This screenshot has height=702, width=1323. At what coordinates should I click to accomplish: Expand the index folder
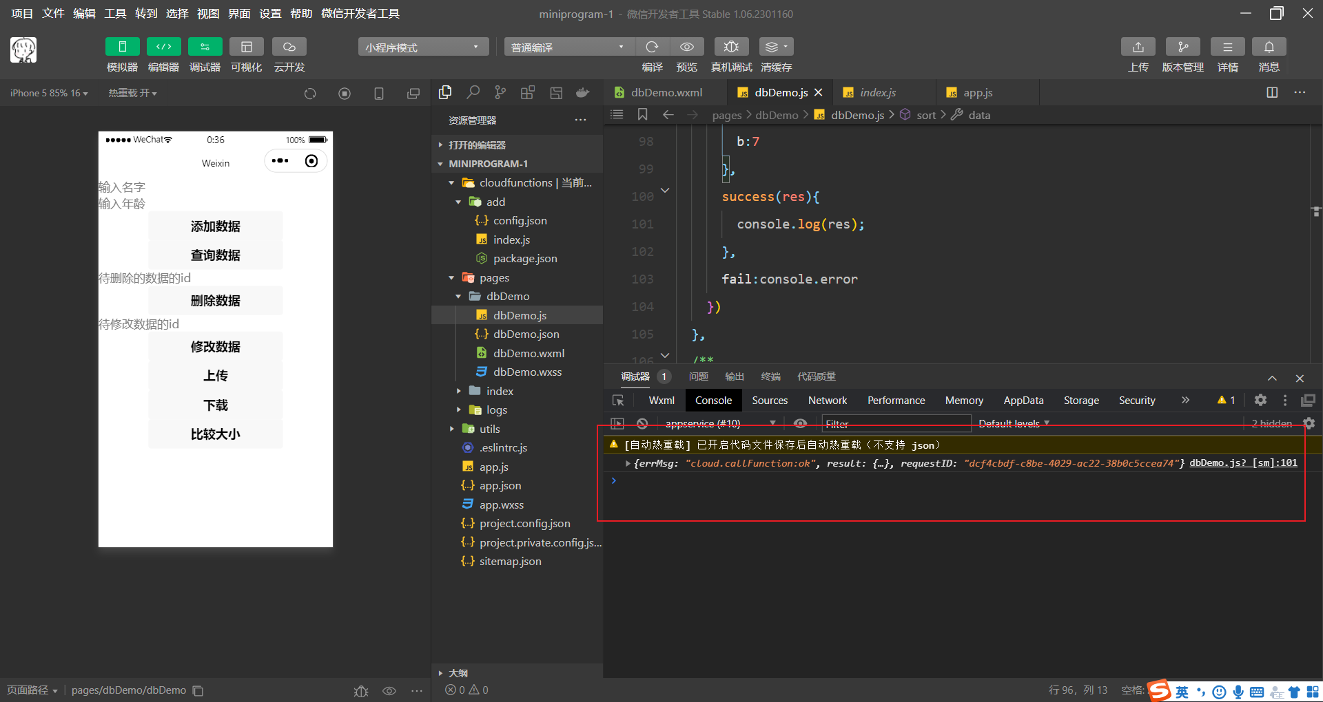pyautogui.click(x=458, y=391)
